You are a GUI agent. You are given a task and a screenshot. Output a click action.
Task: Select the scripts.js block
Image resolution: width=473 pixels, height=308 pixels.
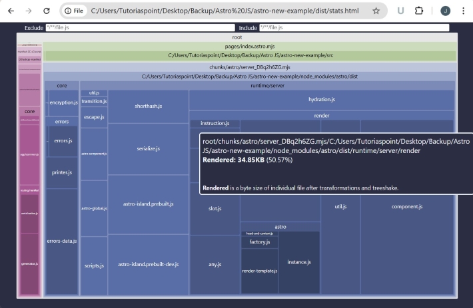click(x=94, y=265)
